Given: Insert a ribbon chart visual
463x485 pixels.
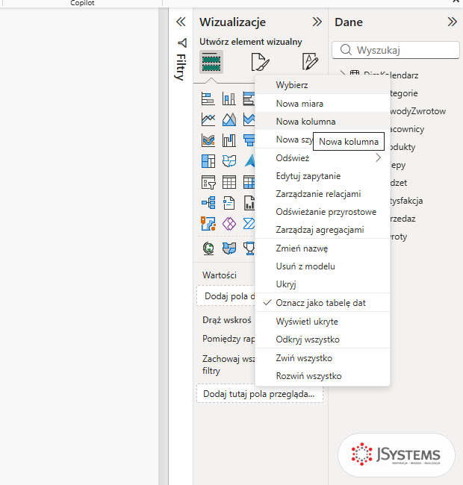Looking at the screenshot, I should click(208, 140).
